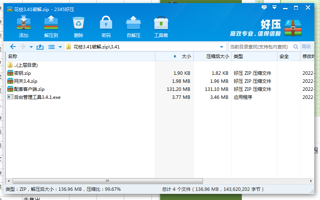Minimize the 2345好压 window
Screen dimensions: 320x200
coord(285,8)
